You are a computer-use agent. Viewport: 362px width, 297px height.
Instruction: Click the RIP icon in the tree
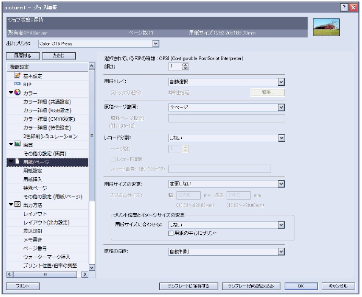pos(17,84)
